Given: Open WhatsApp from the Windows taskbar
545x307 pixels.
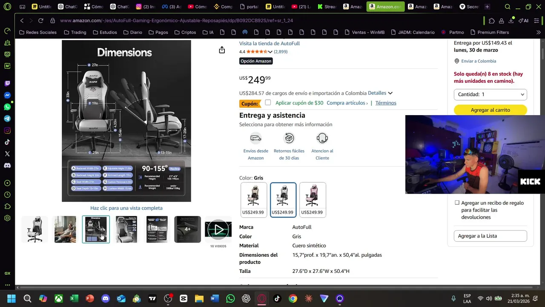Looking at the screenshot, I should (x=230, y=298).
